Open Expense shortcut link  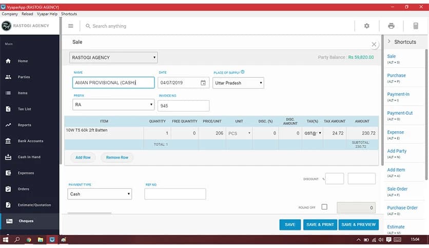click(x=395, y=132)
